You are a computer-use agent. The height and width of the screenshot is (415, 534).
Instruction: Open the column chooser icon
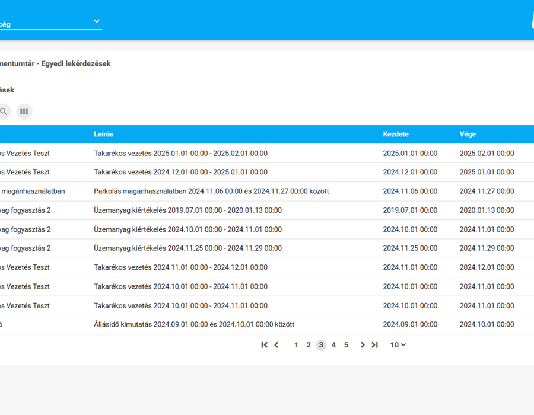coord(24,111)
